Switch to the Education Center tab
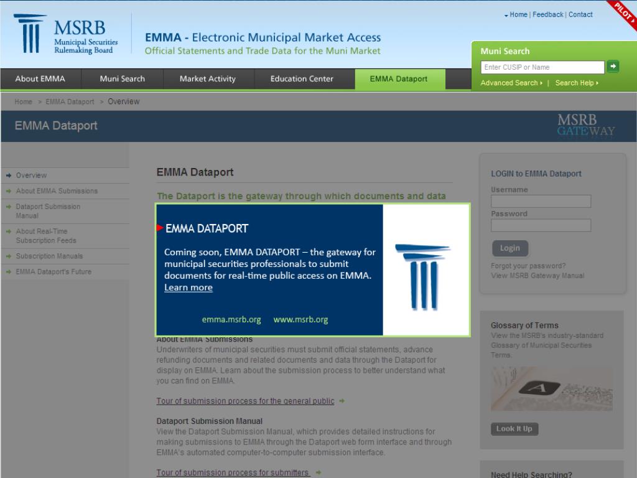The width and height of the screenshot is (637, 478). point(302,79)
